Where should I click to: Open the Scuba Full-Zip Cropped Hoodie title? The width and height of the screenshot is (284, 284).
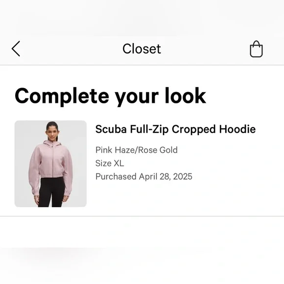click(x=175, y=129)
